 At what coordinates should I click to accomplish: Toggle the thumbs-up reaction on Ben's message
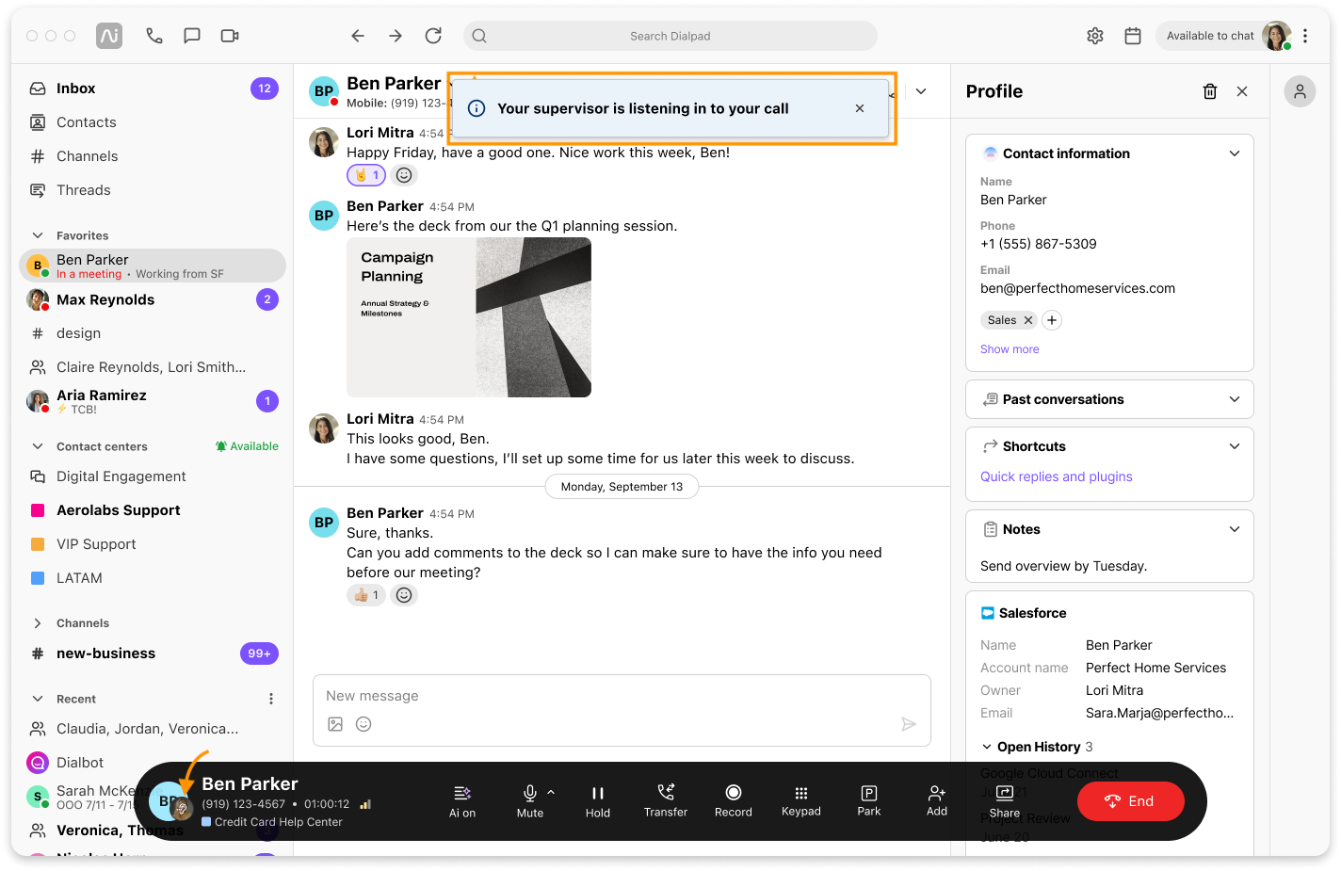pos(366,595)
